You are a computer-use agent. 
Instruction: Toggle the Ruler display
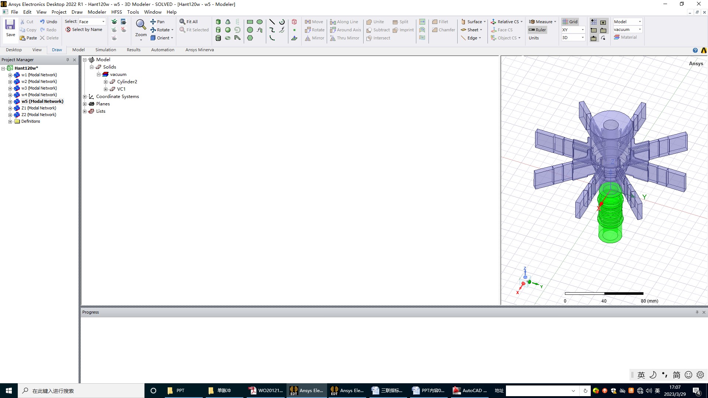click(537, 30)
